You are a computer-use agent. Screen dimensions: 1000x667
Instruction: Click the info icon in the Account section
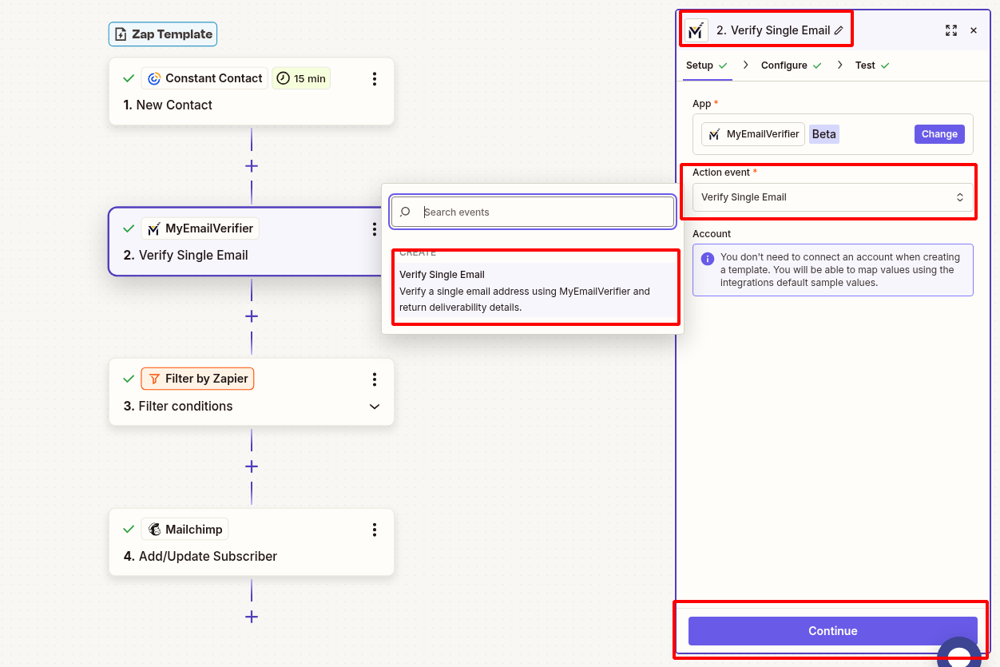(x=707, y=257)
